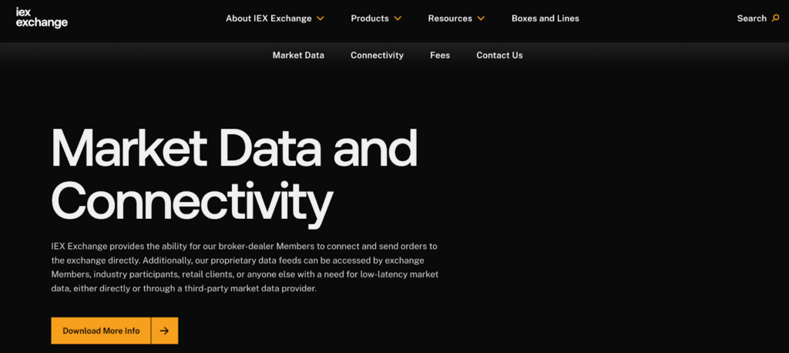Click the arrow icon beside Download More Info
Image resolution: width=789 pixels, height=353 pixels.
pos(165,331)
